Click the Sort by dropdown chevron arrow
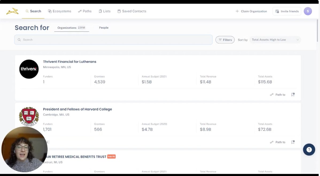Screen dimensions: 320x176 tap(298, 40)
